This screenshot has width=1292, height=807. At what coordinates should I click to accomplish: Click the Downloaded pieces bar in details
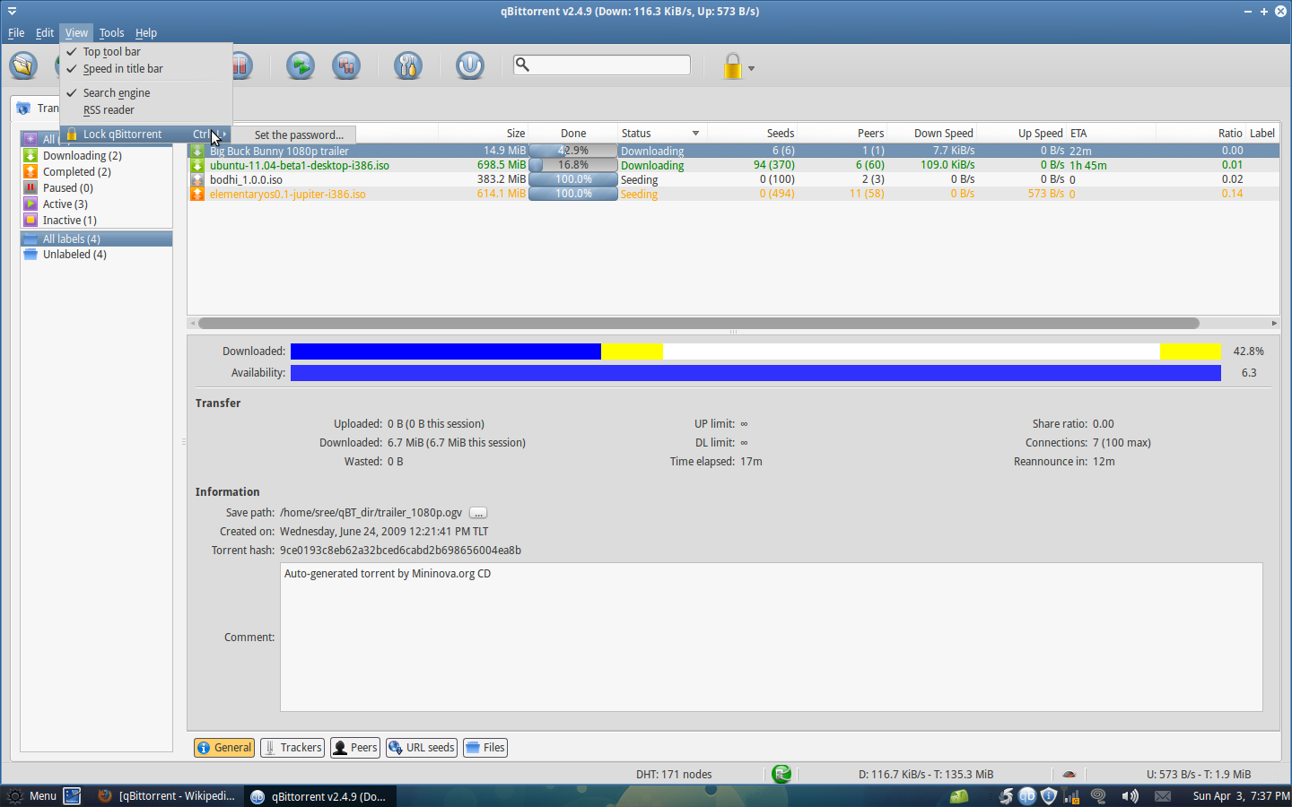click(755, 351)
